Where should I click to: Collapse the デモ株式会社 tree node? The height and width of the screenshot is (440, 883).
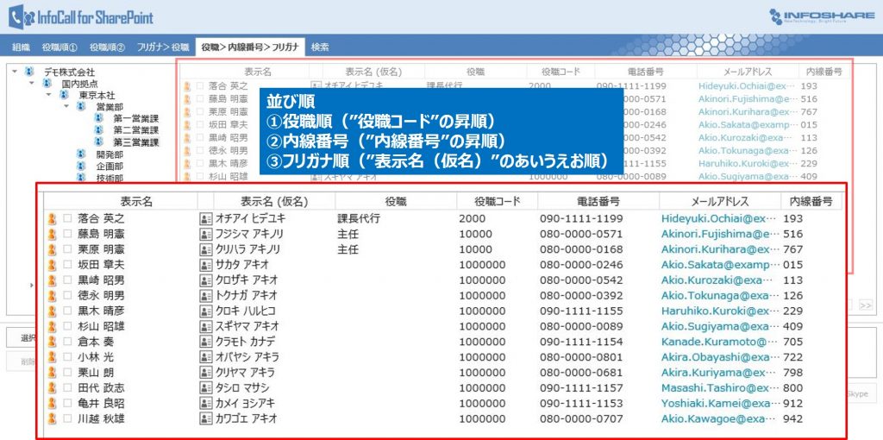(16, 72)
